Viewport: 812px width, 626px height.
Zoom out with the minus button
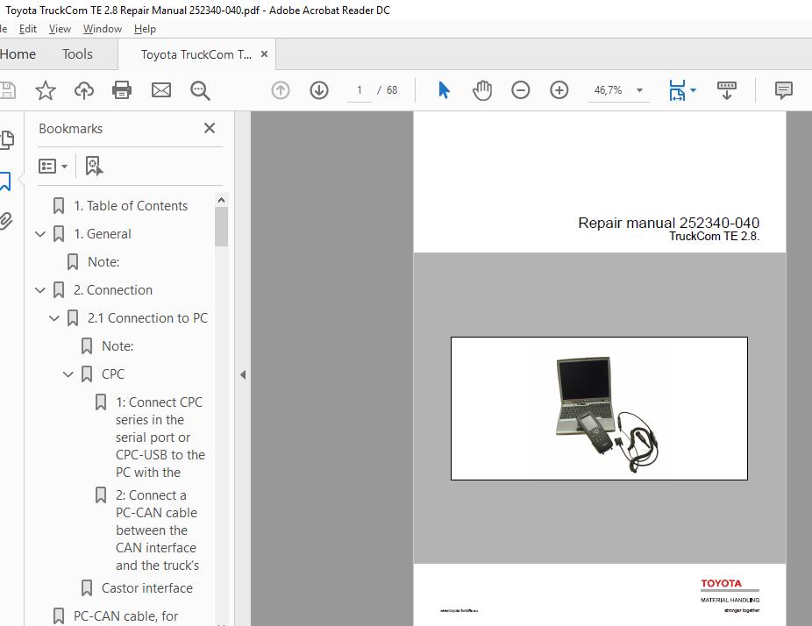click(521, 90)
